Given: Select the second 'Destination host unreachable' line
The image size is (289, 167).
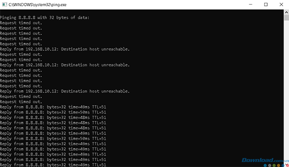Looking at the screenshot, I should [65, 65].
